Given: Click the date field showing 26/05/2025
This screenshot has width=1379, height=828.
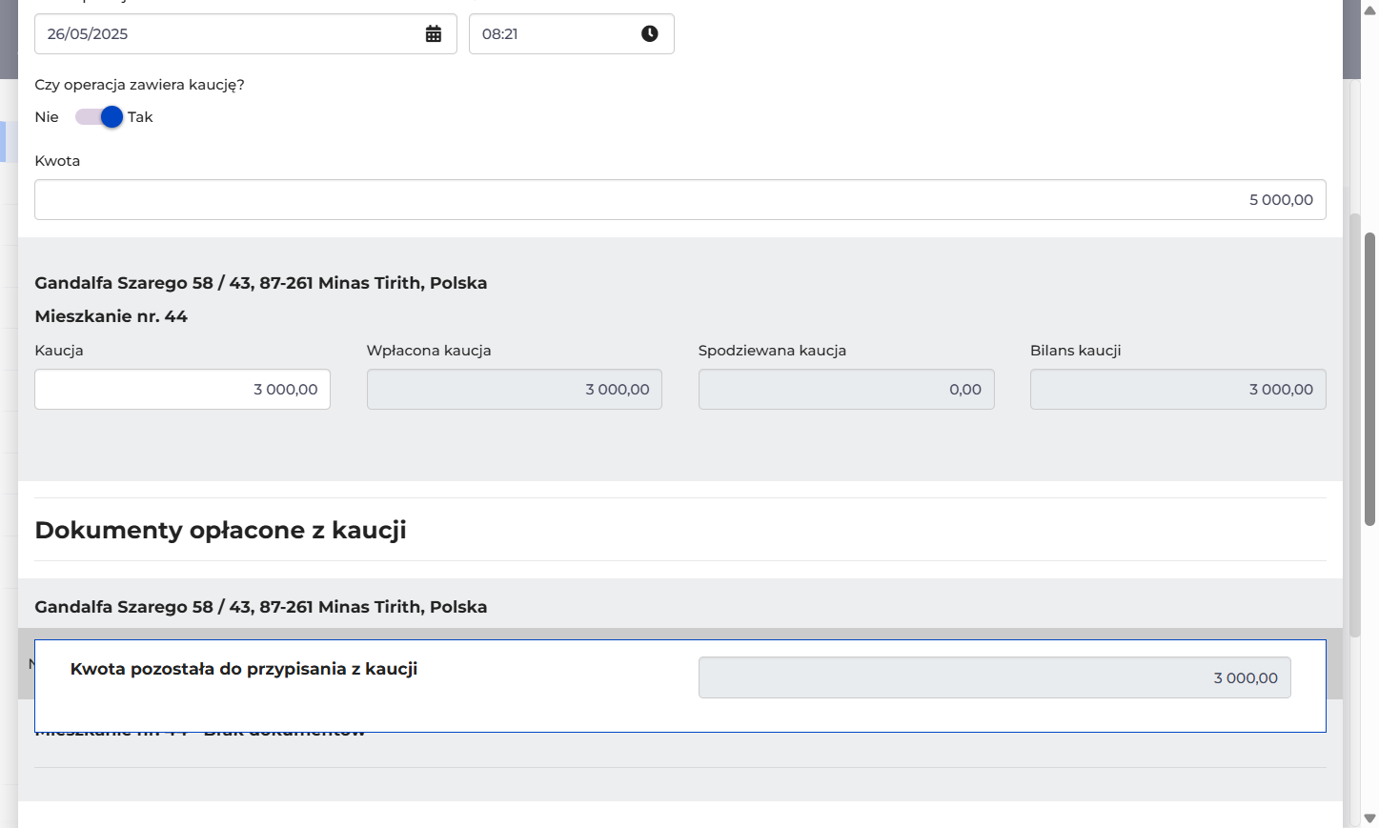Looking at the screenshot, I should pos(246,34).
